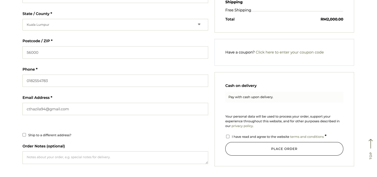This screenshot has height=177, width=377.
Task: Click the Order Notes text area
Action: coord(115,157)
